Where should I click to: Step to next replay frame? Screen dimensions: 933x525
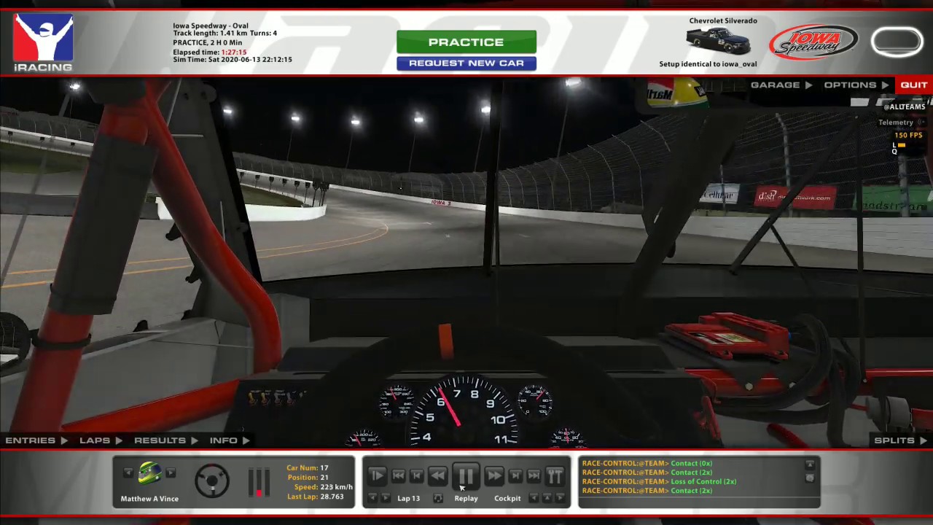coord(515,475)
